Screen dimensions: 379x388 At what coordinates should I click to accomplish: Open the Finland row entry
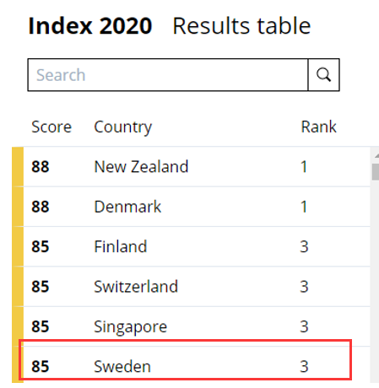pos(197,246)
